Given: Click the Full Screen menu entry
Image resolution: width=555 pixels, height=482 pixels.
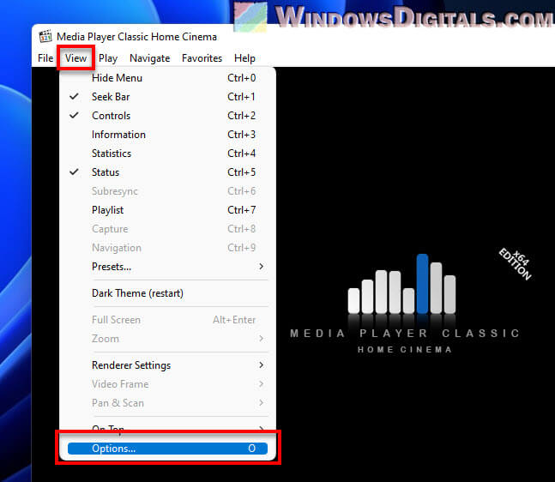Looking at the screenshot, I should tap(168, 320).
